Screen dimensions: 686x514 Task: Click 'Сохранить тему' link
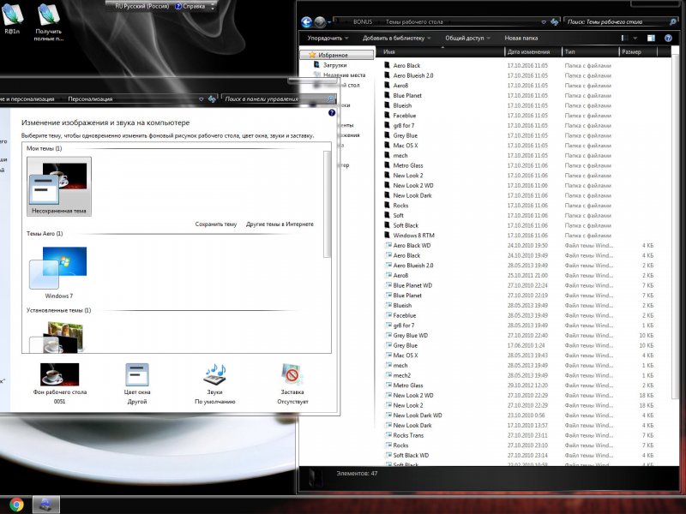coord(216,224)
